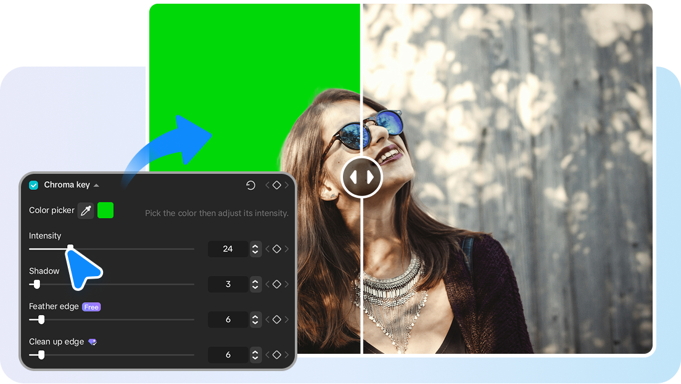Screen dimensions: 681x384
Task: Click the Clean up edge value field
Action: (228, 355)
